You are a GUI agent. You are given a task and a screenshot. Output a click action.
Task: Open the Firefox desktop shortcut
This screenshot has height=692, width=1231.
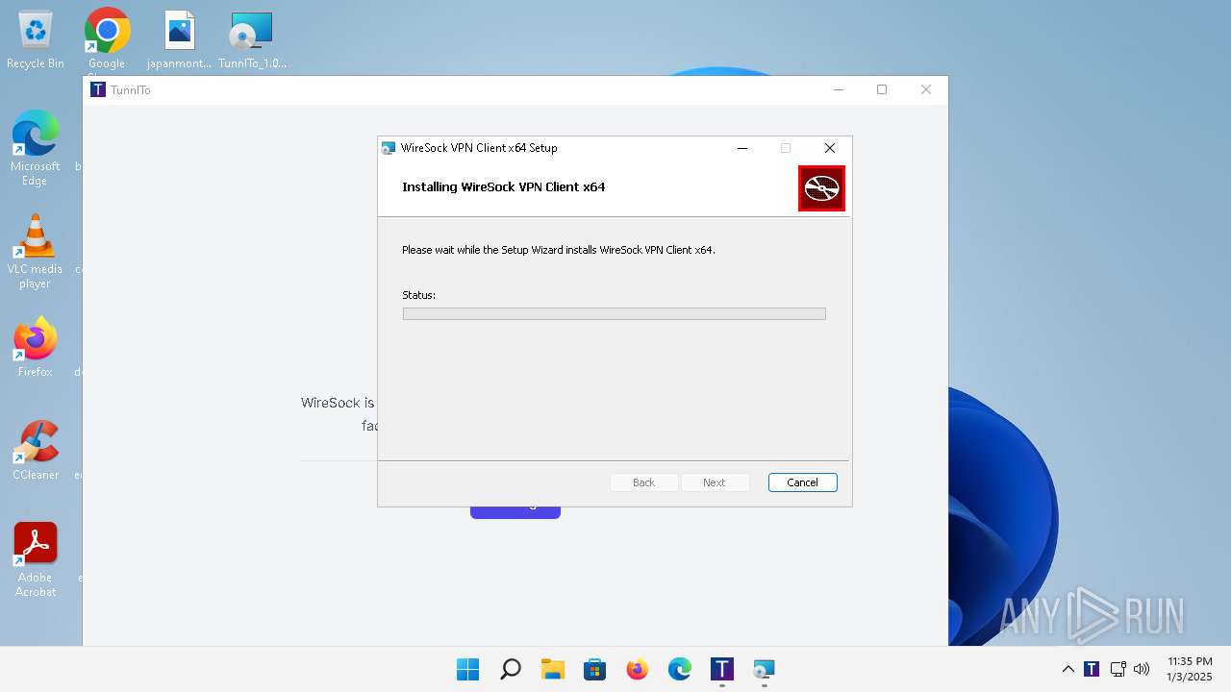coord(36,348)
